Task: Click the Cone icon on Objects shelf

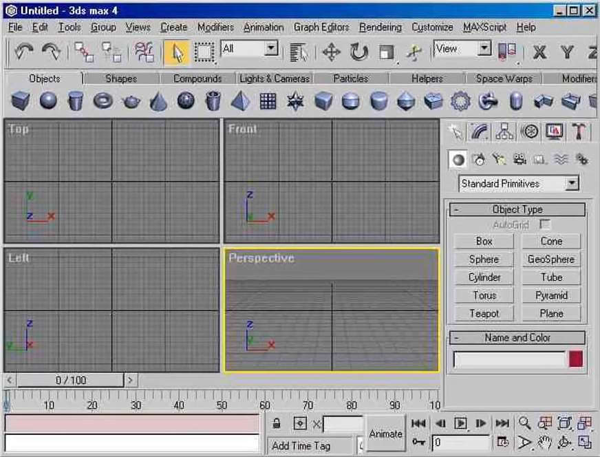Action: coord(158,101)
